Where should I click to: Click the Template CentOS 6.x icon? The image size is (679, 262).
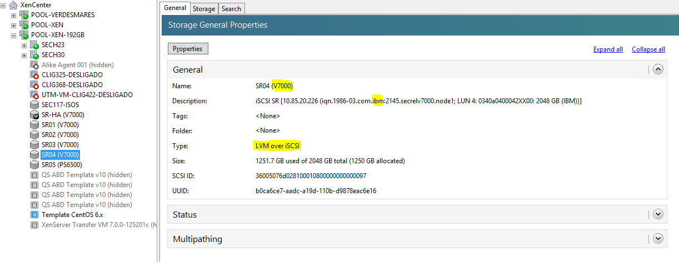point(34,215)
